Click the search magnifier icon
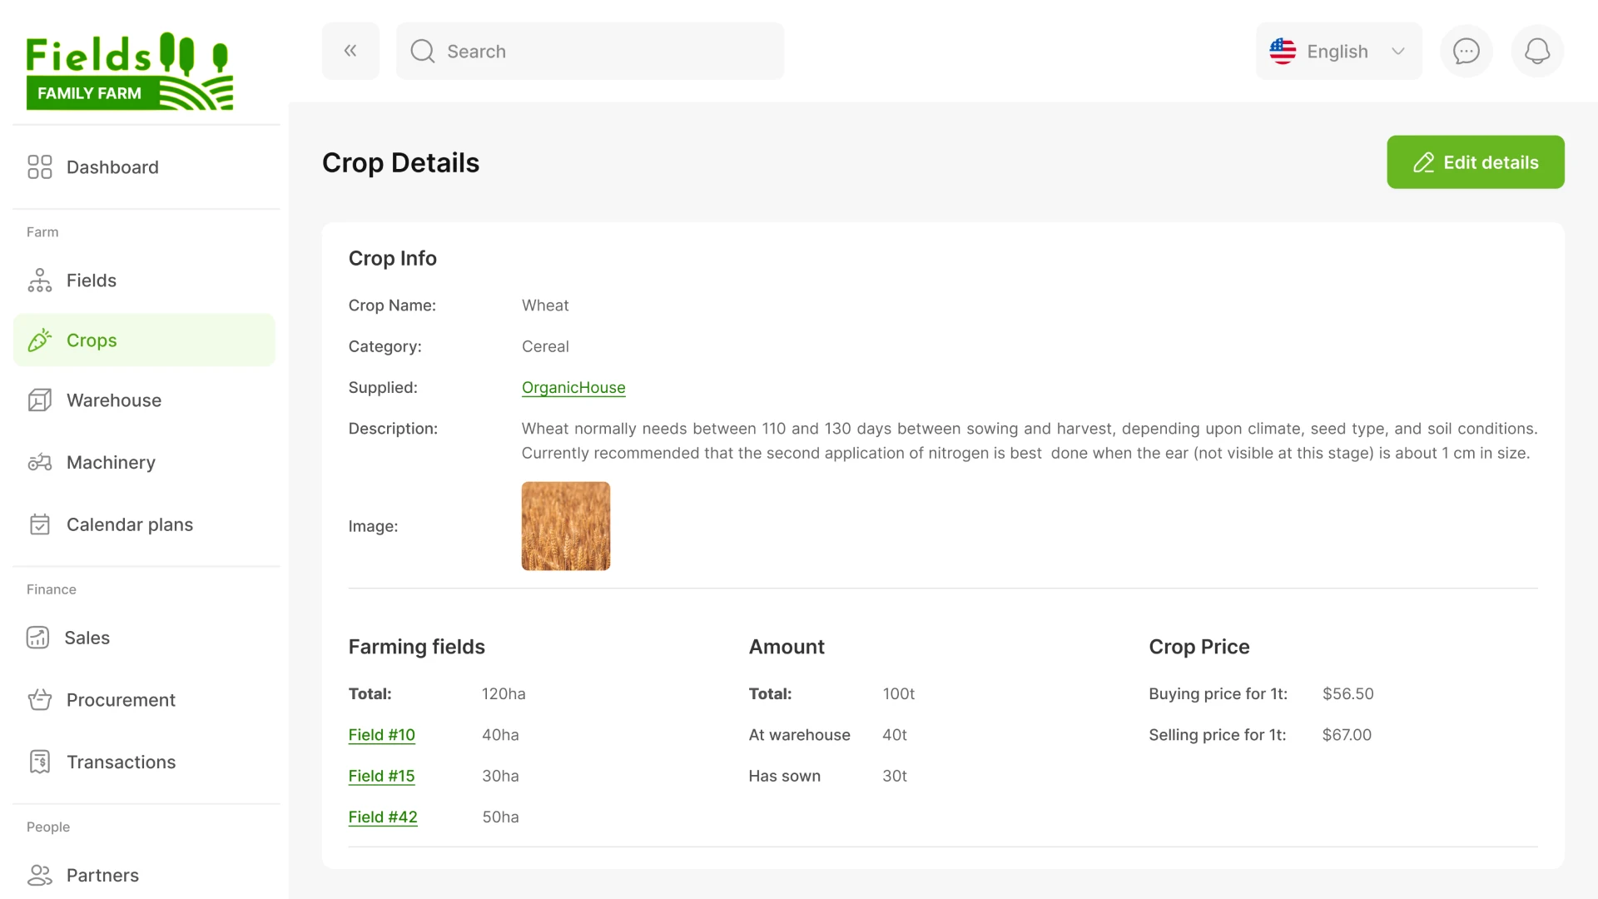This screenshot has width=1598, height=899. pyautogui.click(x=423, y=51)
